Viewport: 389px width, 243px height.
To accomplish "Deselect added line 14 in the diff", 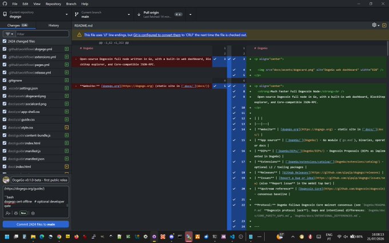I will [x=234, y=129].
